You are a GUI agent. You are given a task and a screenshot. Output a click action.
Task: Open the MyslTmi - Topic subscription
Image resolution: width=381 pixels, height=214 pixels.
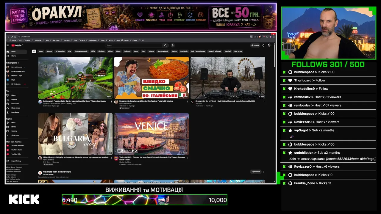coord(15,75)
